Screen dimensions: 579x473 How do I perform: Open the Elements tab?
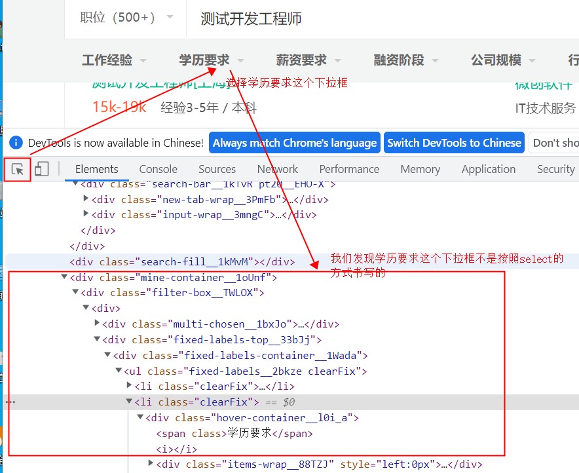click(97, 169)
